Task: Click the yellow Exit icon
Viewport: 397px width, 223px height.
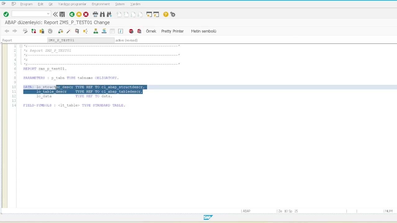Action: point(79,14)
